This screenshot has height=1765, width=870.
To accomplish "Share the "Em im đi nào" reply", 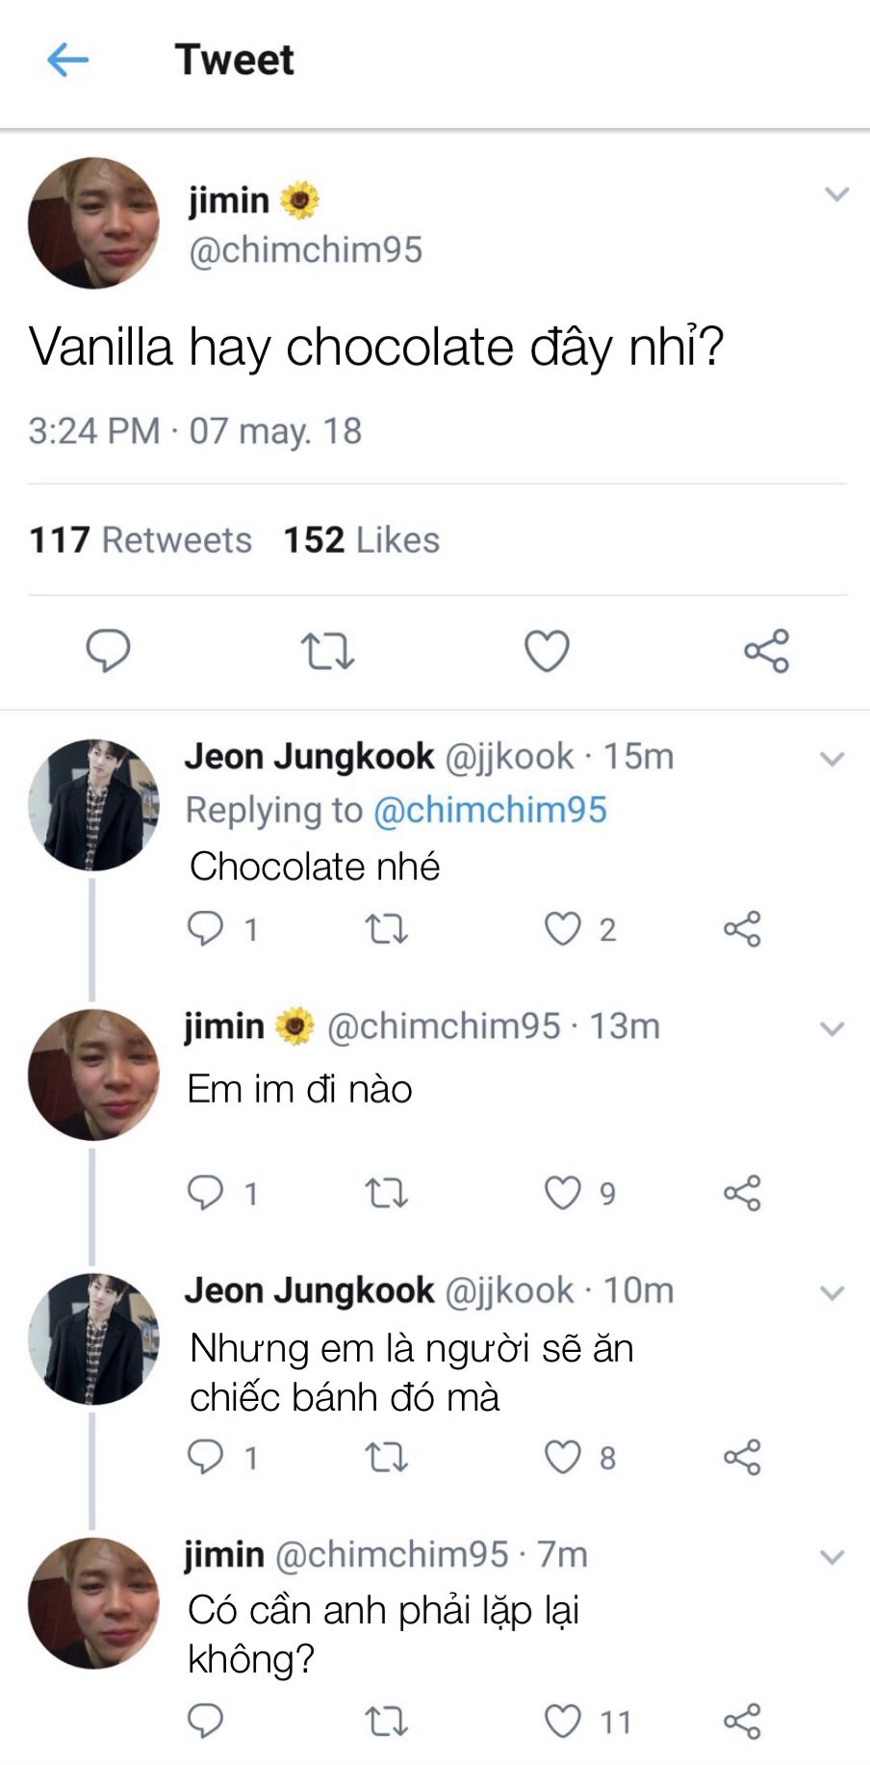I will click(742, 1193).
